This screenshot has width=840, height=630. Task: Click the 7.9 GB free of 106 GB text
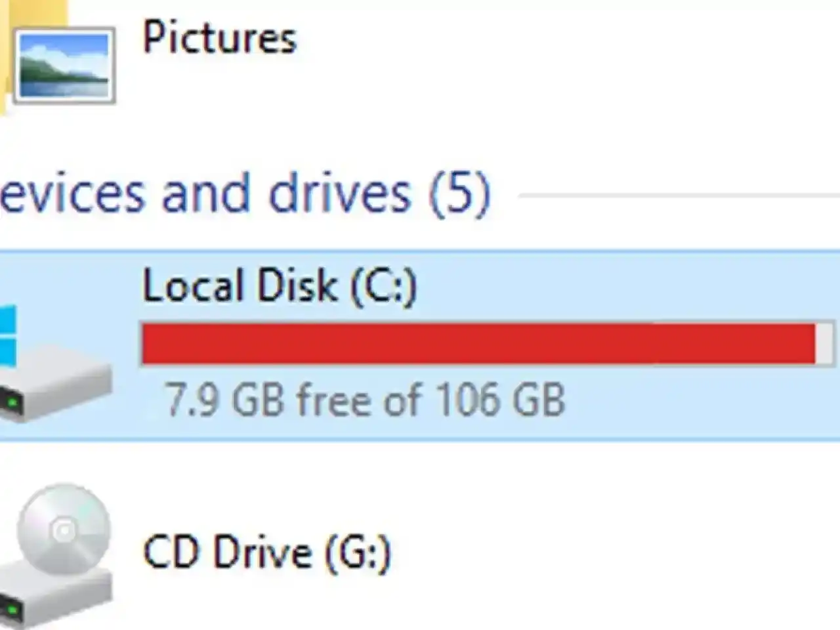pyautogui.click(x=364, y=400)
